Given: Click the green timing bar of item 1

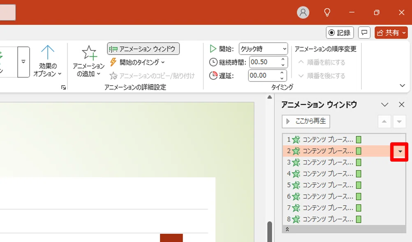Looking at the screenshot, I should tap(359, 139).
